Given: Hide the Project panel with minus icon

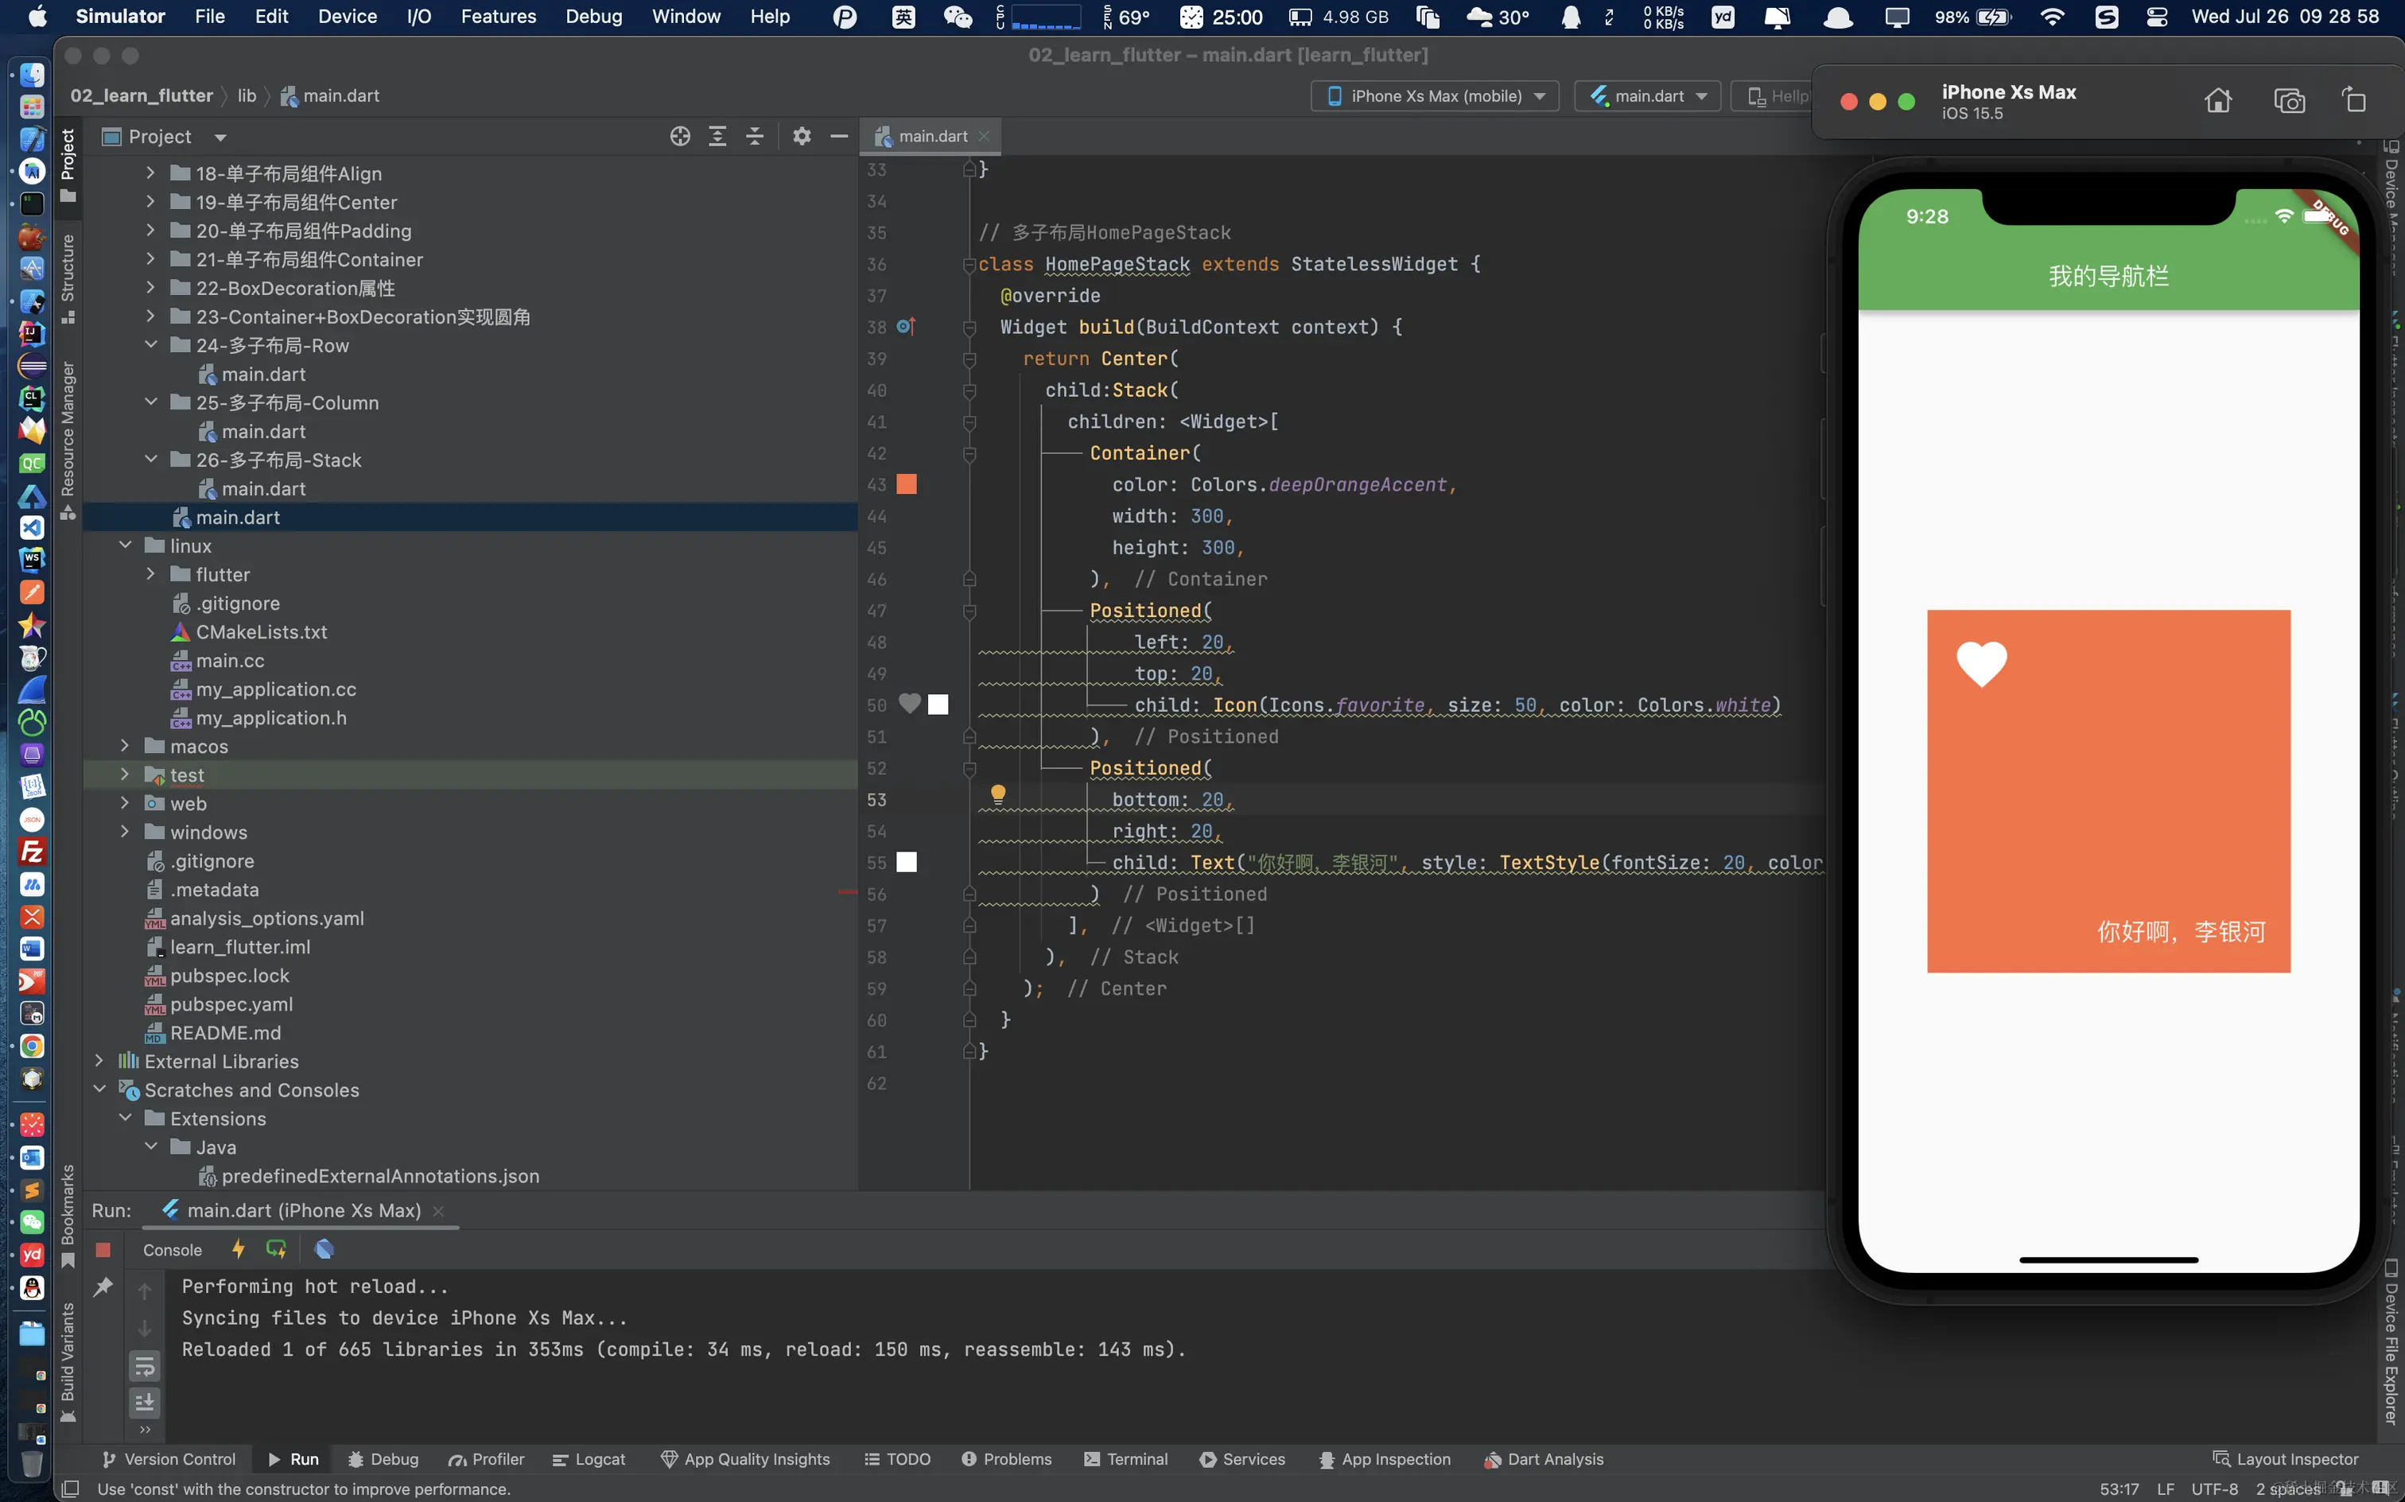Looking at the screenshot, I should click(839, 136).
